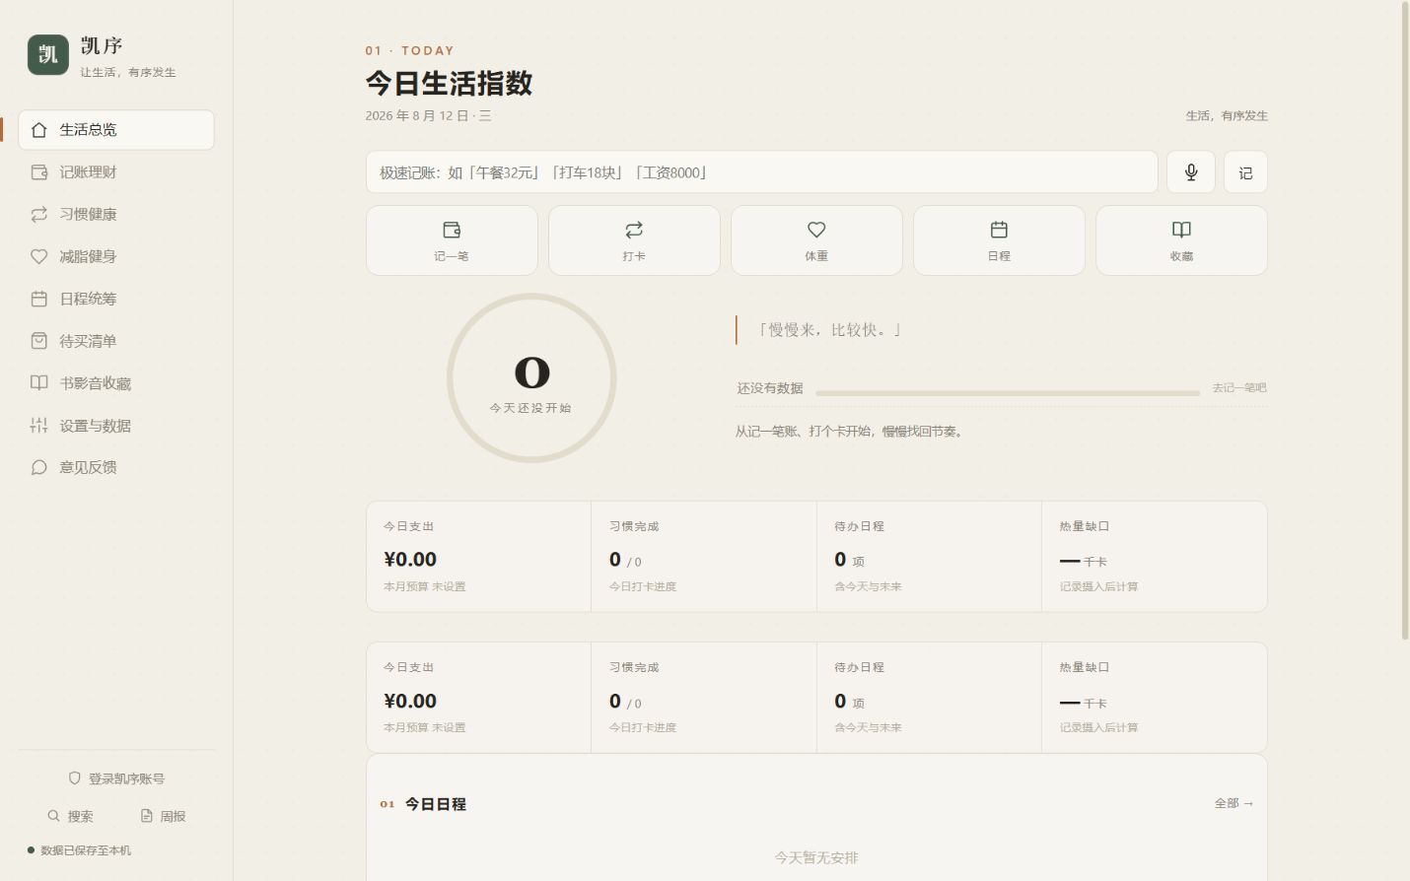Click the 凯序 app logo
Image resolution: width=1410 pixels, height=881 pixels.
click(47, 55)
